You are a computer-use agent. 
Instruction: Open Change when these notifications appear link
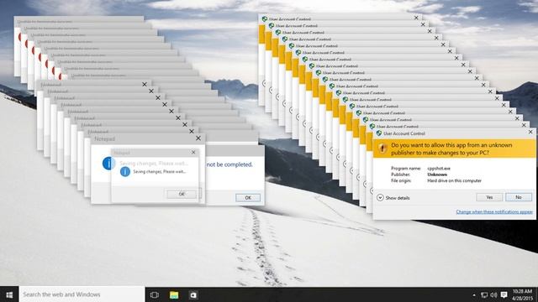point(494,212)
